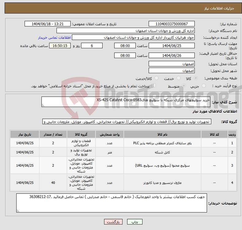242x230 pixels.
Task: Click the resize handle of the buyer notes text area
Action: (x=18, y=211)
